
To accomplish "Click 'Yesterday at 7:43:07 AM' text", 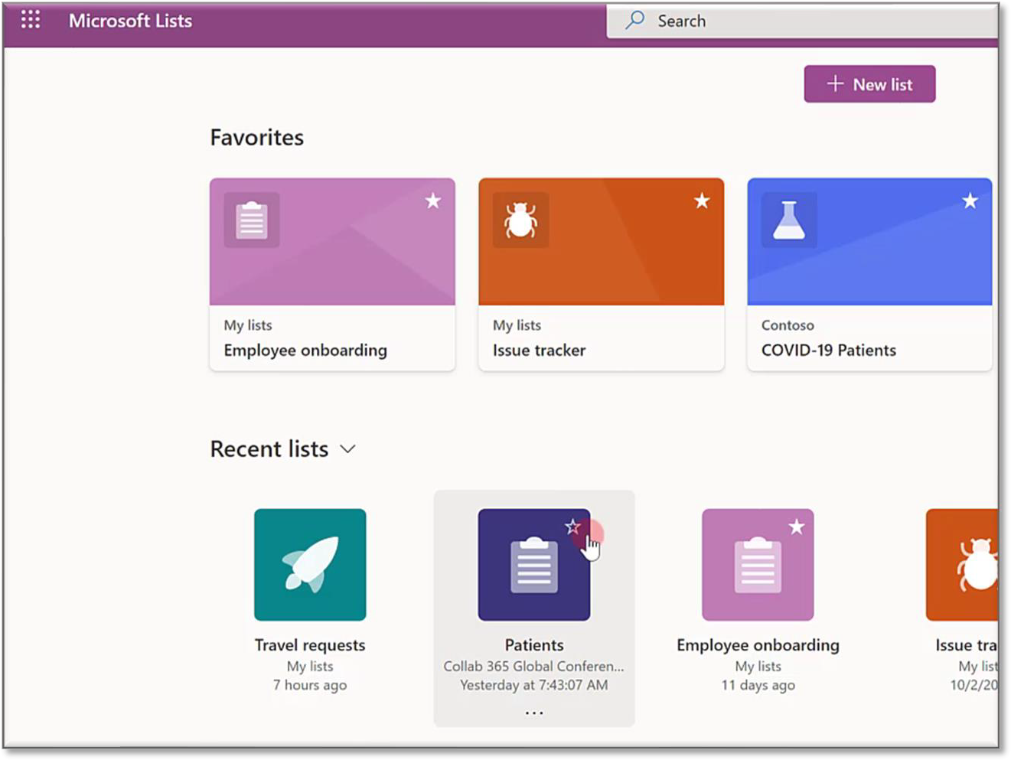I will (534, 685).
